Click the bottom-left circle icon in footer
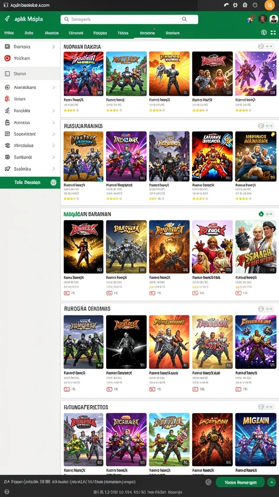This screenshot has width=279, height=497. 7,492
